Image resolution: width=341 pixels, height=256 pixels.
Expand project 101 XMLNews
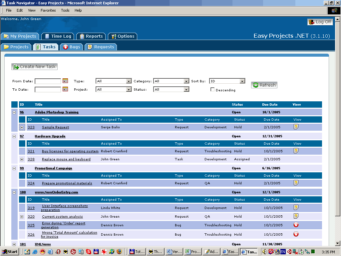coord(14,244)
